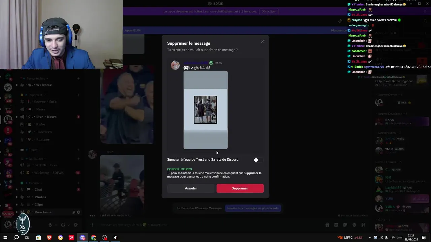Click the Désactiver streamer mode button
This screenshot has width=431, height=242.
(269, 11)
